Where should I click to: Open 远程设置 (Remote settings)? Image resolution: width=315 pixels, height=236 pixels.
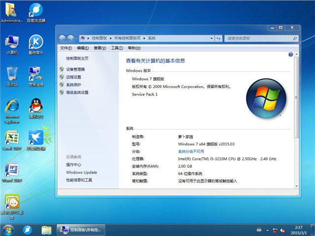pyautogui.click(x=73, y=77)
